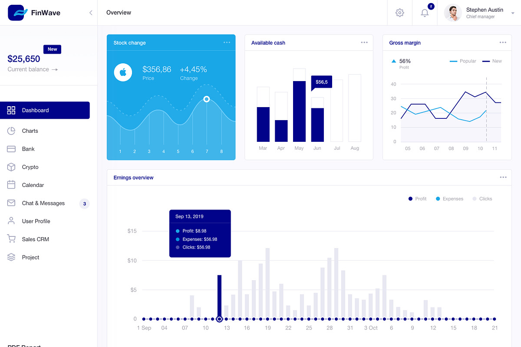
Task: Click the selected timeline marker near 13
Action: [x=219, y=319]
